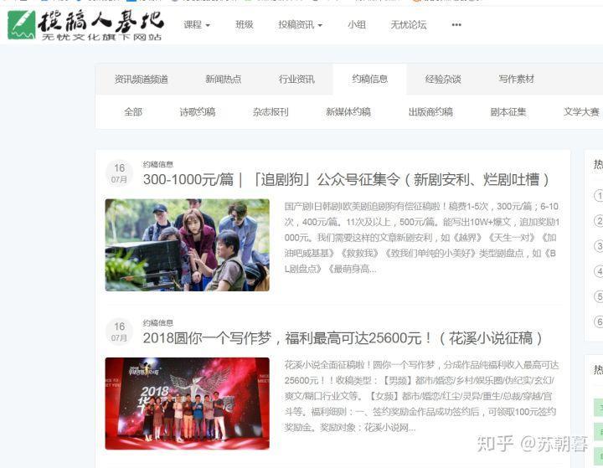Switch to the 新闻热点 tab

(x=223, y=80)
